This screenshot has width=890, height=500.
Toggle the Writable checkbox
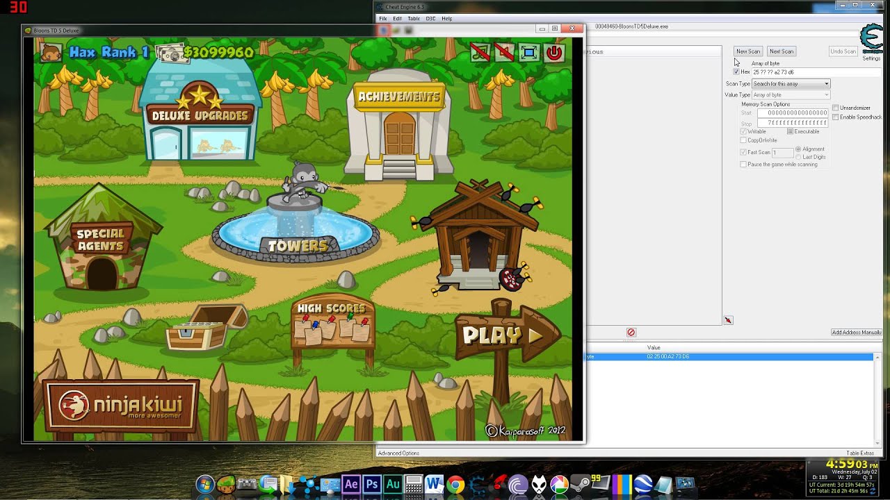click(x=743, y=131)
